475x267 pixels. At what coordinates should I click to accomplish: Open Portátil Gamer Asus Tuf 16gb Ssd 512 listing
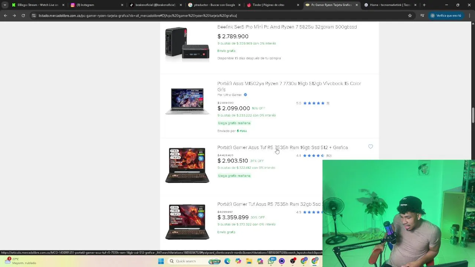pos(282,147)
